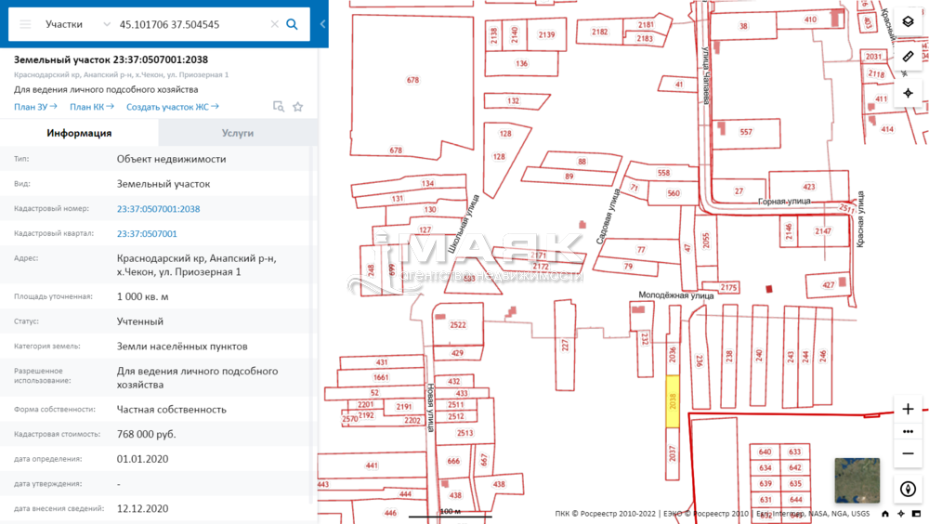
Task: Open cadastral quarter 23:37:0507001 link
Action: [x=147, y=234]
